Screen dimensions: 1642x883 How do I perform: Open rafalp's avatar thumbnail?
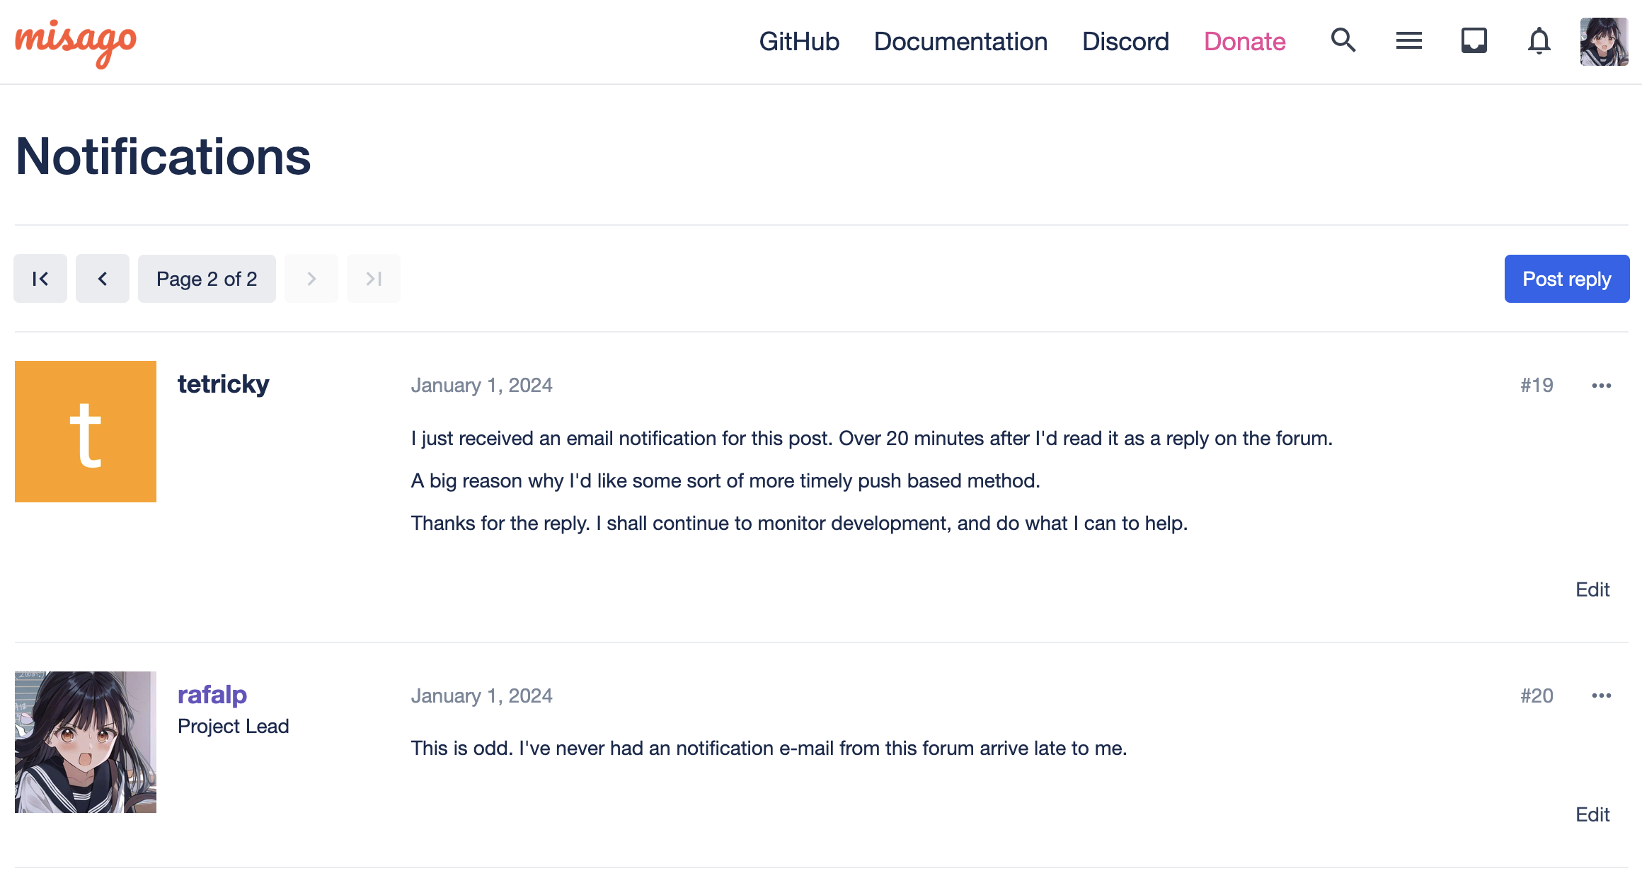coord(86,742)
